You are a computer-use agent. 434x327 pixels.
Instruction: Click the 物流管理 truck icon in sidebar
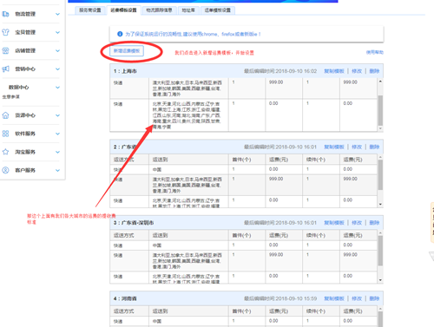pos(5,14)
